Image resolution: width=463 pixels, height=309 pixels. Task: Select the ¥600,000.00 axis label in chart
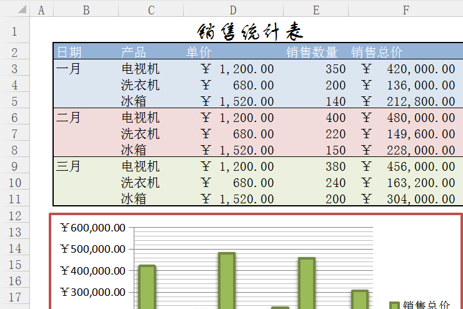pyautogui.click(x=93, y=228)
